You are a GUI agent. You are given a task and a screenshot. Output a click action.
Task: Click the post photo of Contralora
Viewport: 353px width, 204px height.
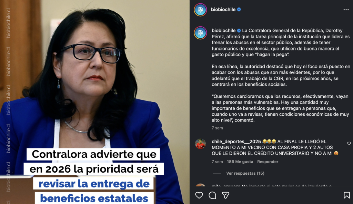click(94, 102)
